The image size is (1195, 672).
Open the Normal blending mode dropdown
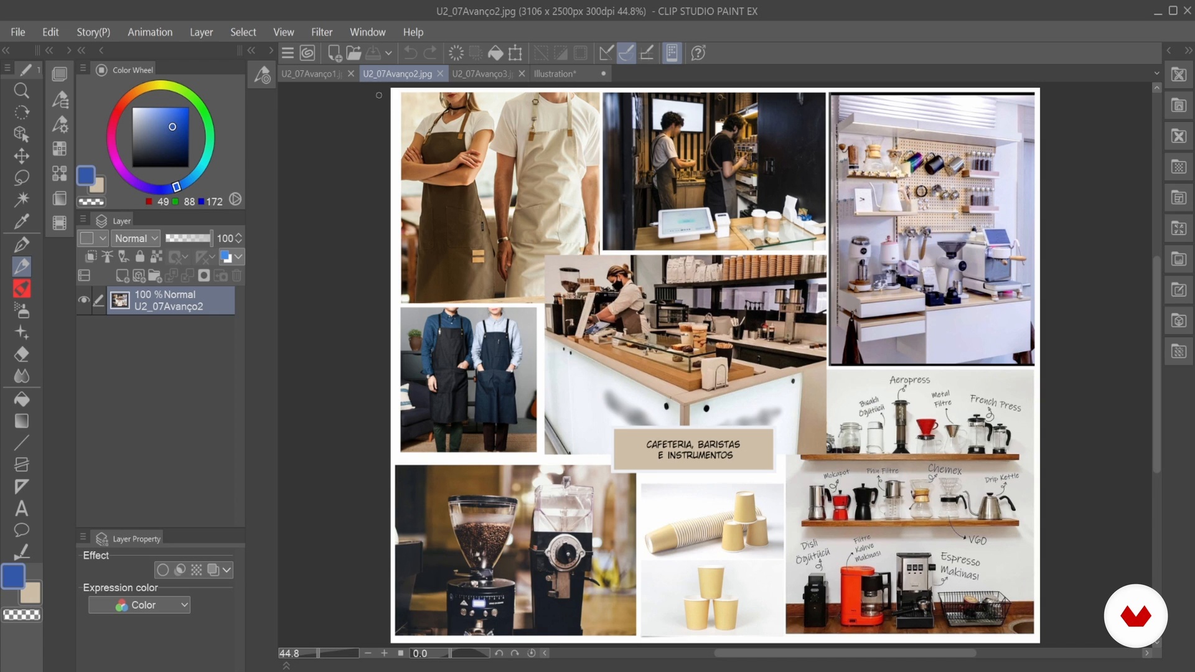tap(137, 238)
